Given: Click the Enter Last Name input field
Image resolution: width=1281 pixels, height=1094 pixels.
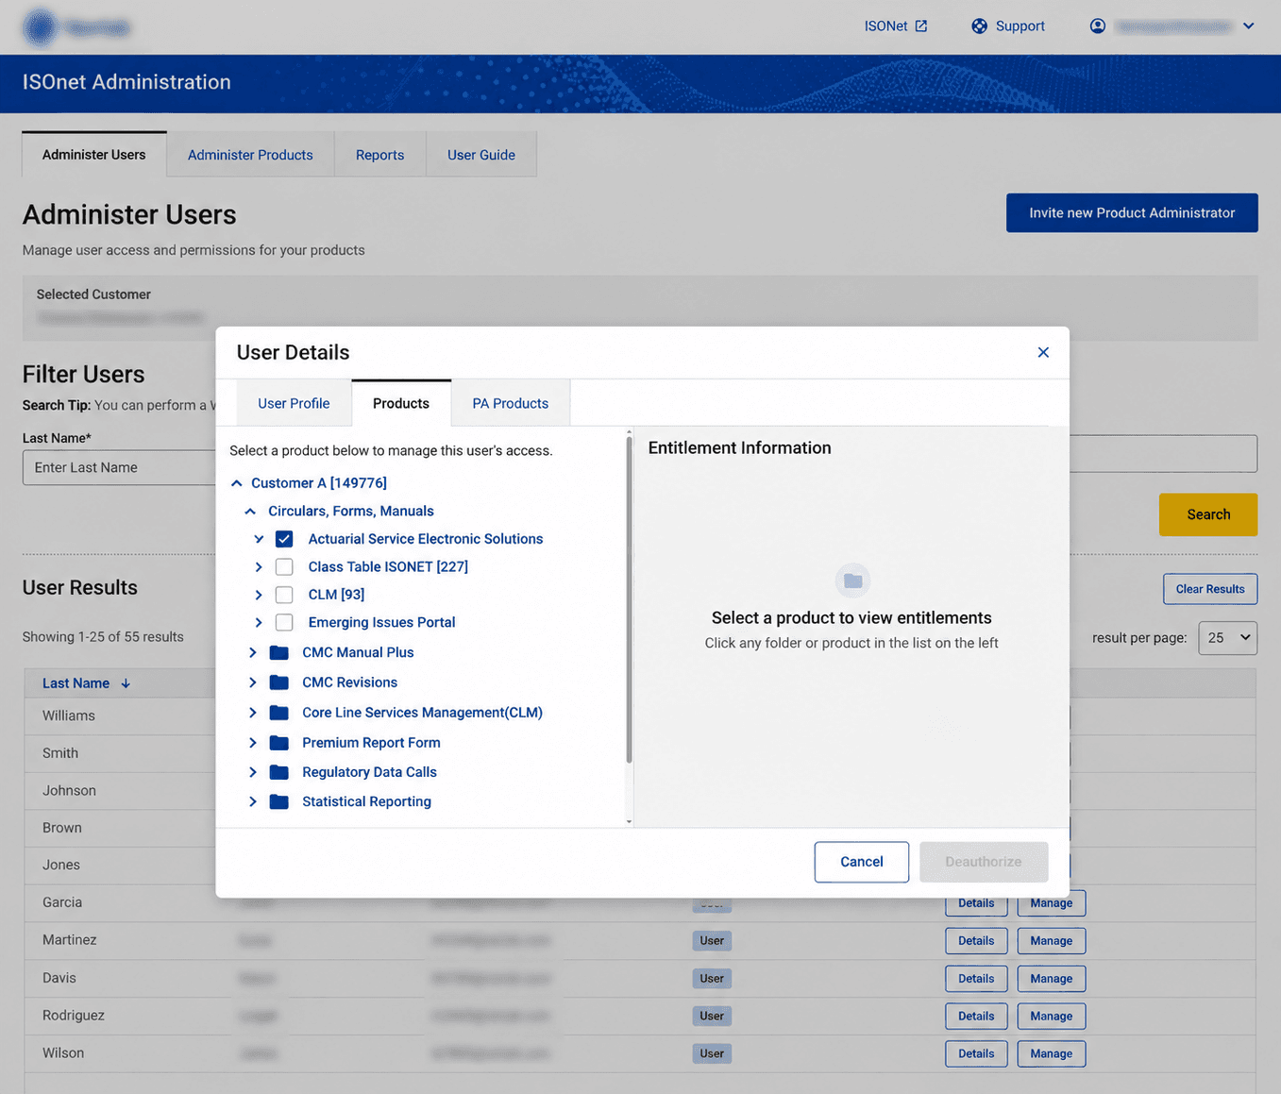Looking at the screenshot, I should tap(119, 467).
